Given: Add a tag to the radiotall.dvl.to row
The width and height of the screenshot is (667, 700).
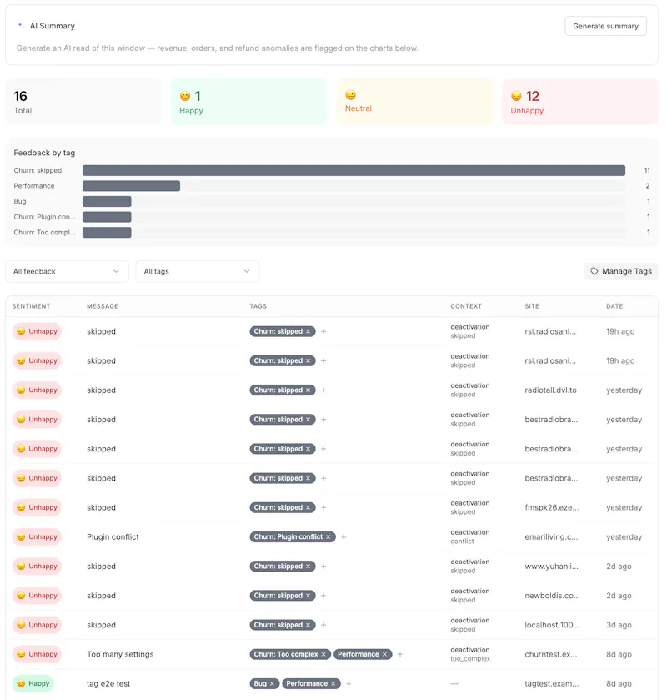Looking at the screenshot, I should pyautogui.click(x=323, y=390).
